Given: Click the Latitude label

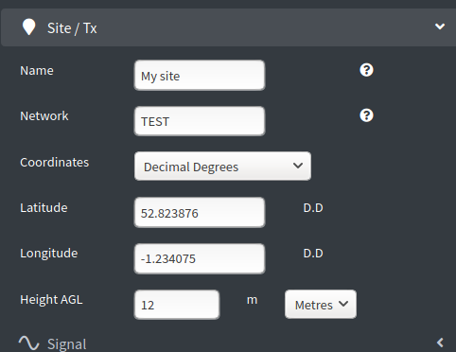Looking at the screenshot, I should [44, 207].
